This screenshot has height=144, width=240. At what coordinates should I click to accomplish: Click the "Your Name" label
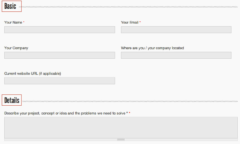(x=13, y=22)
